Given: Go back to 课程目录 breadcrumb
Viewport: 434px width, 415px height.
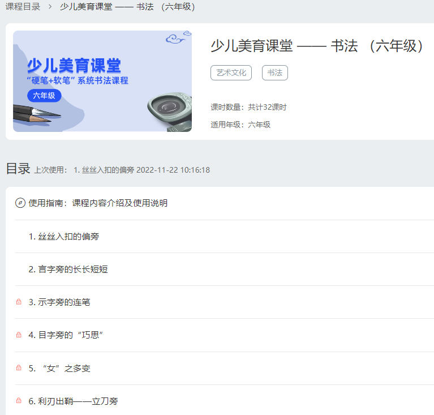Looking at the screenshot, I should tap(23, 6).
